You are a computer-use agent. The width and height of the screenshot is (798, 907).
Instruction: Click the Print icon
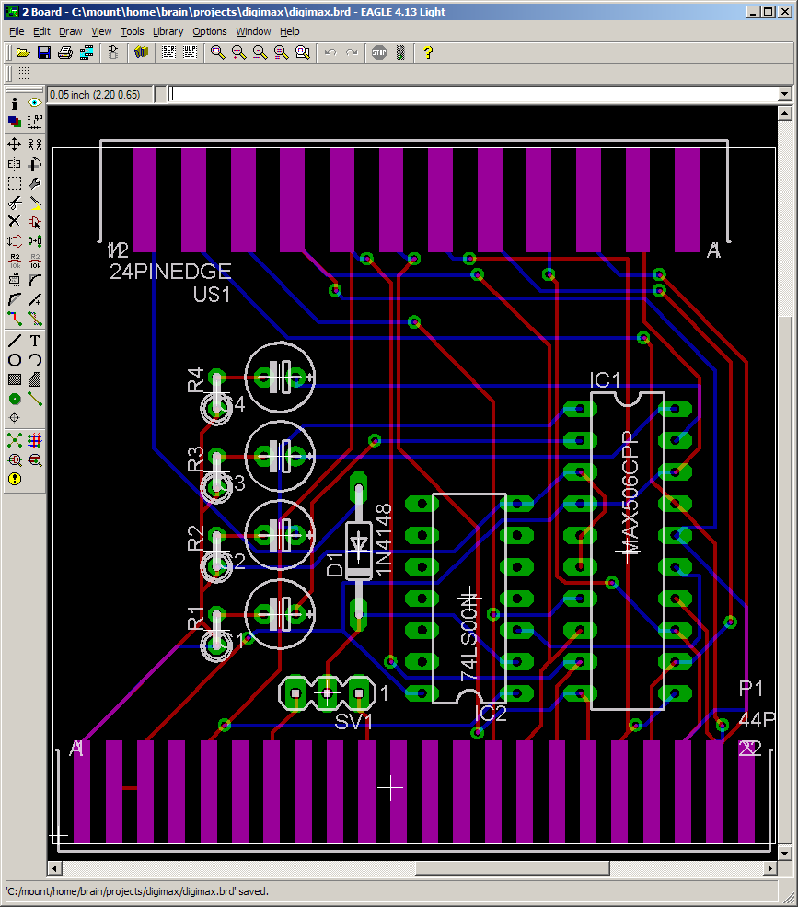65,52
